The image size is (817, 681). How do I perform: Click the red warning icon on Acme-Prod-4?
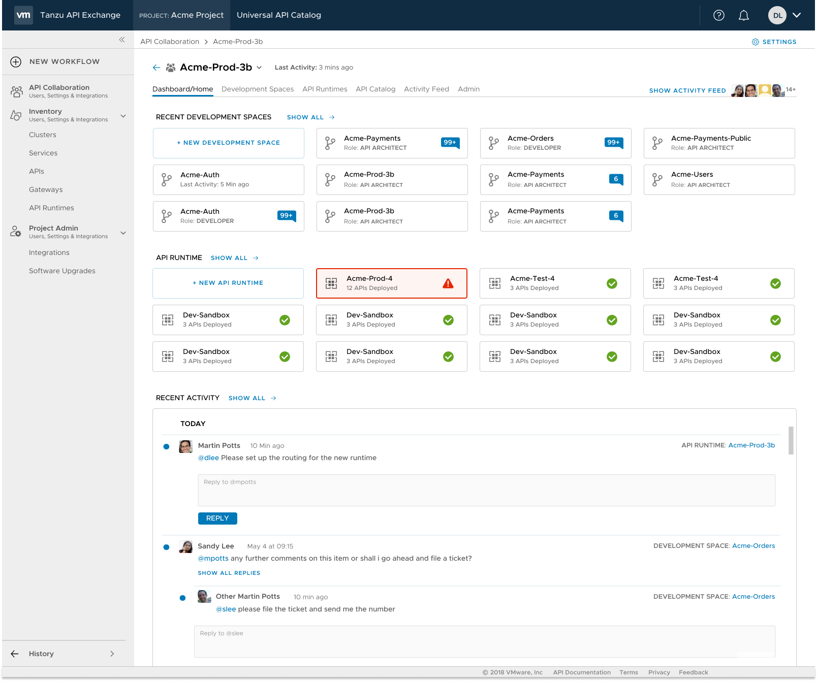(x=448, y=283)
